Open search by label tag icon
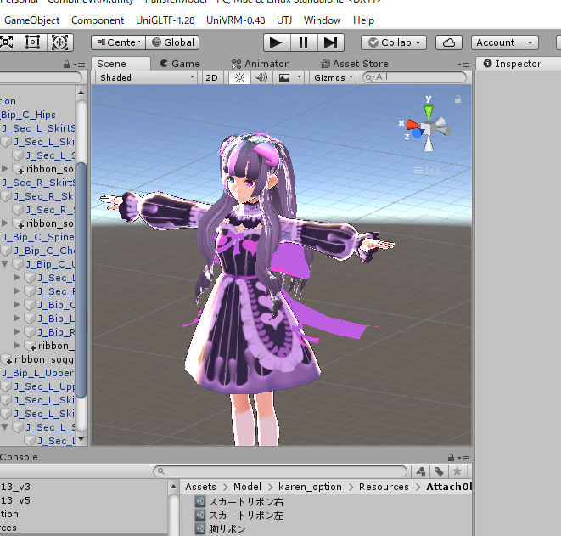The height and width of the screenshot is (536, 561). (x=440, y=471)
